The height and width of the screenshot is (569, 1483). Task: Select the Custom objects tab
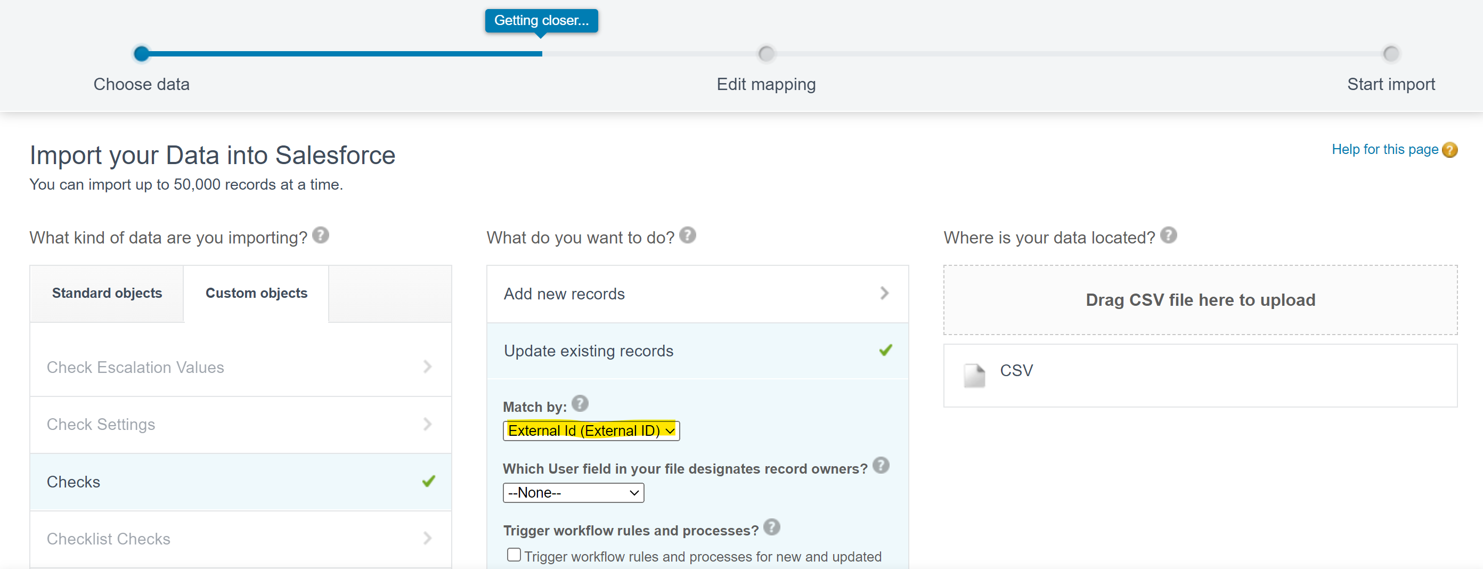pyautogui.click(x=256, y=293)
